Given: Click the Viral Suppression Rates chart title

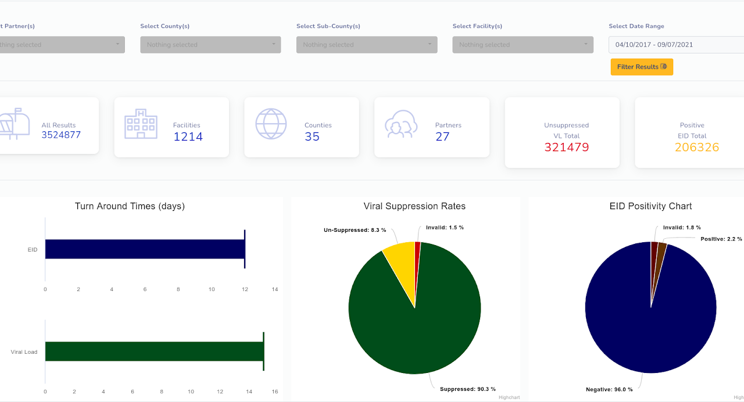Looking at the screenshot, I should 414,206.
